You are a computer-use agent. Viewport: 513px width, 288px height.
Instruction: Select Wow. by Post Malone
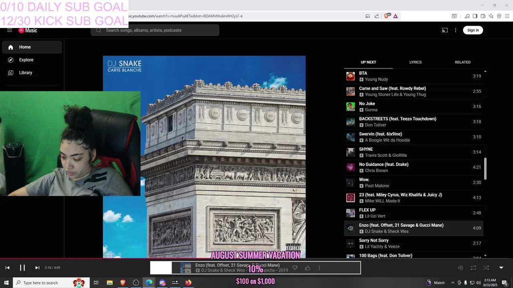click(414, 183)
